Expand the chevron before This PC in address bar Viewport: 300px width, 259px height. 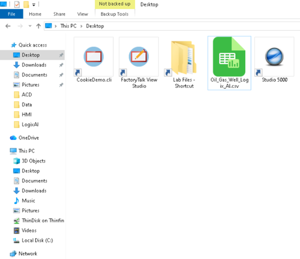click(x=56, y=26)
